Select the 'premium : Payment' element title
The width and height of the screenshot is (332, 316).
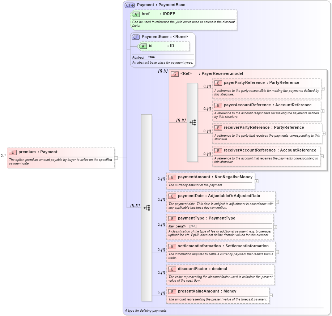click(38, 152)
